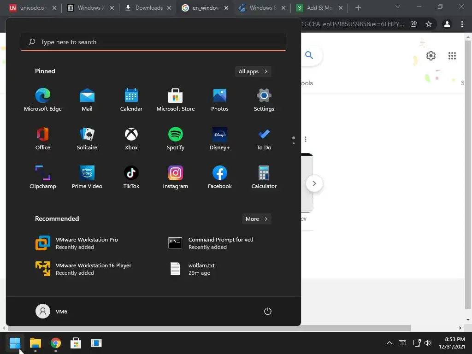Screen dimensions: 472x354
Task: Open Microsoft Store from the taskbar
Action: pyautogui.click(x=76, y=343)
